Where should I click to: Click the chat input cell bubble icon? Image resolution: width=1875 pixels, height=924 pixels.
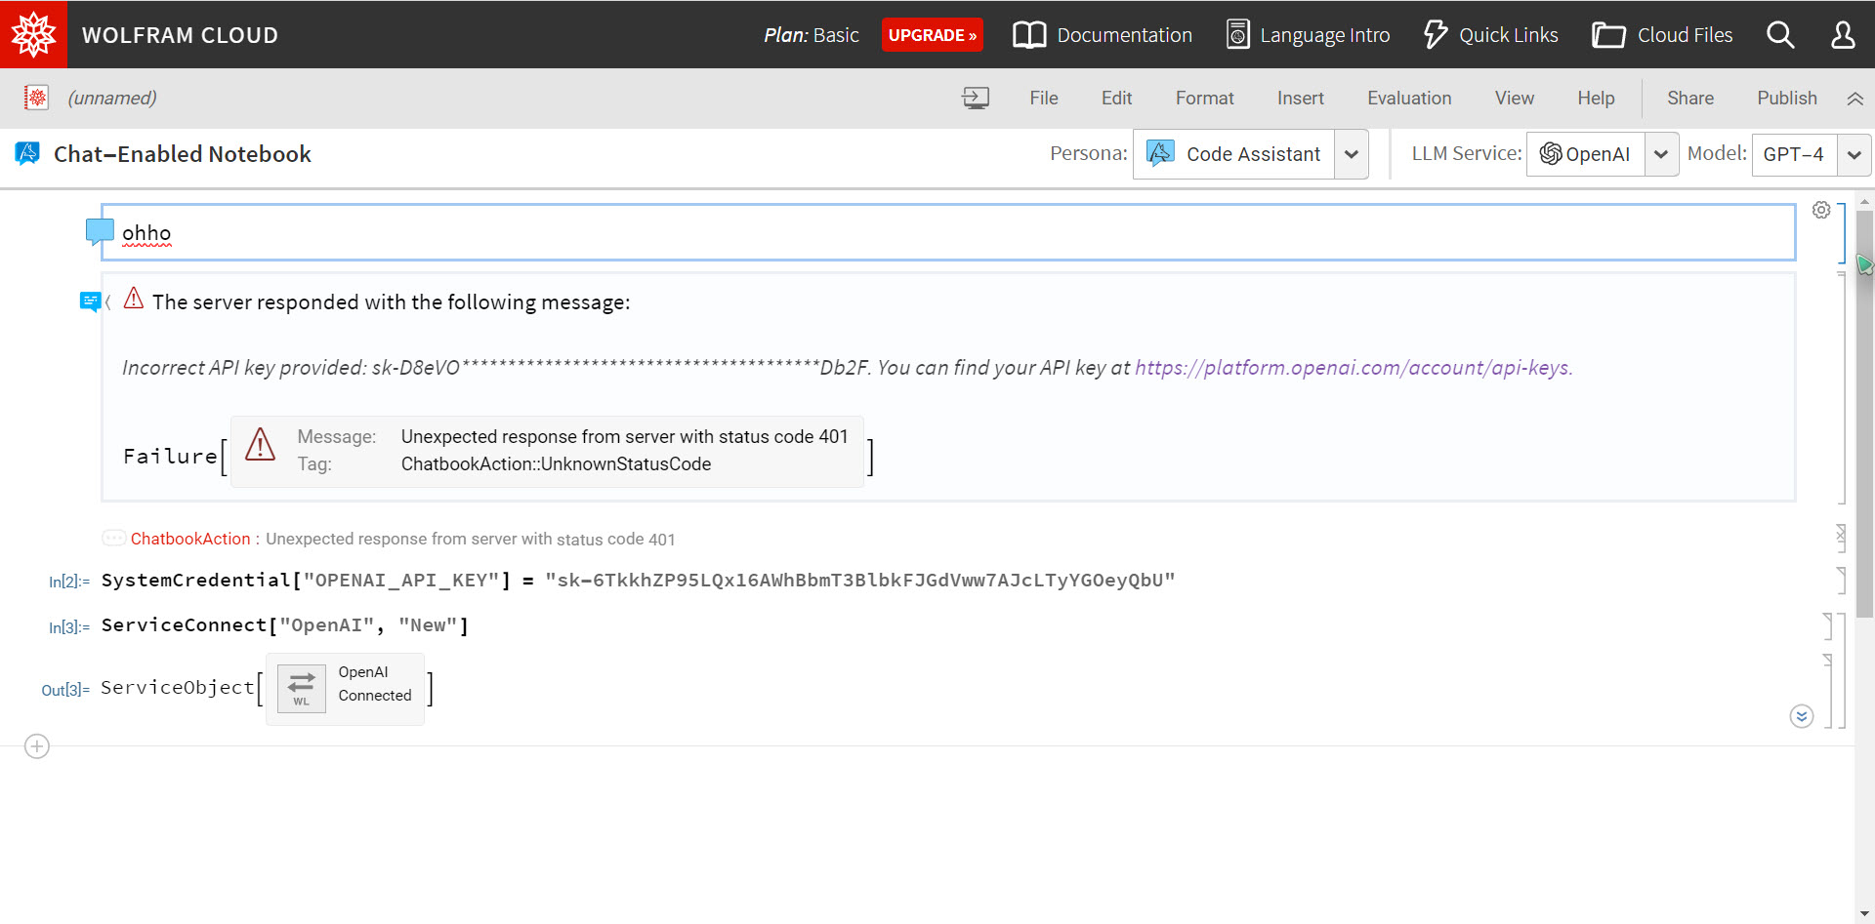(x=100, y=232)
